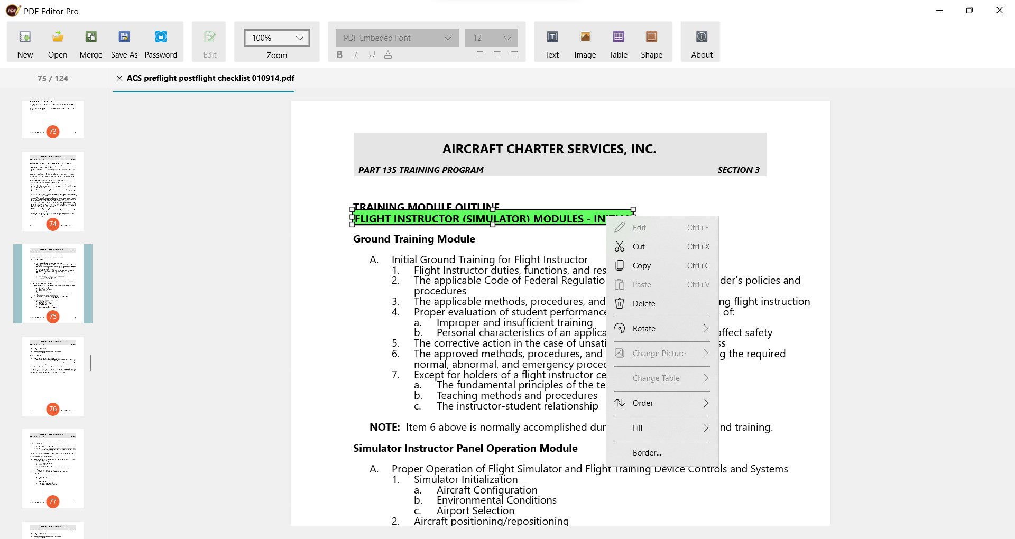The image size is (1015, 539).
Task: Click the thumbnail panel scrollbar
Action: click(x=90, y=363)
